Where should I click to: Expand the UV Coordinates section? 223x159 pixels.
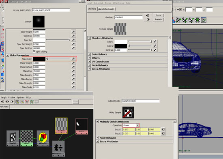pos(89,61)
